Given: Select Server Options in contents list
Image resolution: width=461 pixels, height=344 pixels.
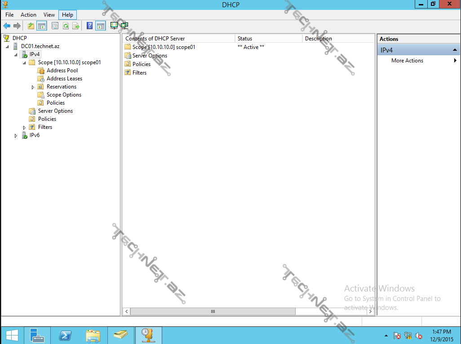Looking at the screenshot, I should tap(150, 56).
